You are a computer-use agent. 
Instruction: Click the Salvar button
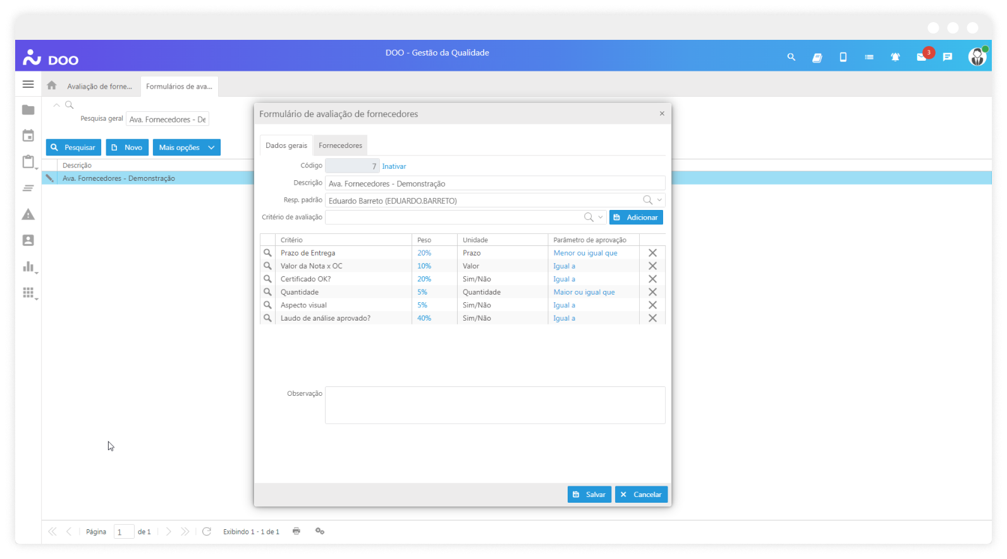[589, 494]
